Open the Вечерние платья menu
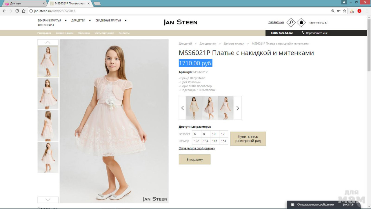 49,21
